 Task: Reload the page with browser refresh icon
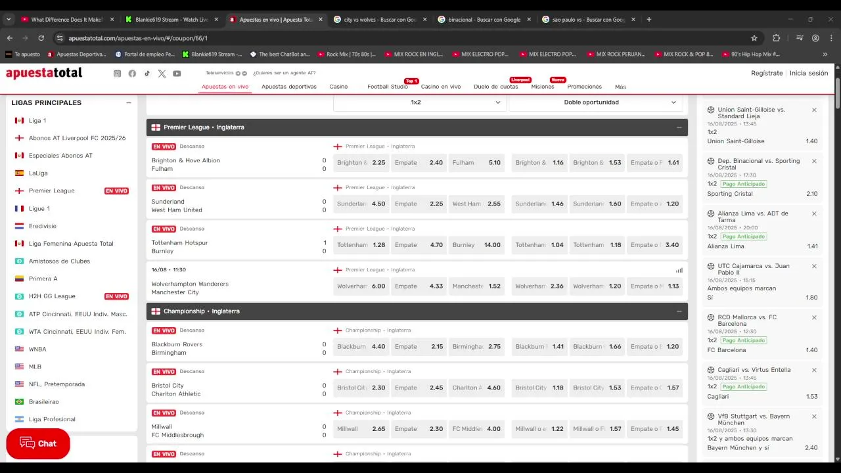coord(41,38)
